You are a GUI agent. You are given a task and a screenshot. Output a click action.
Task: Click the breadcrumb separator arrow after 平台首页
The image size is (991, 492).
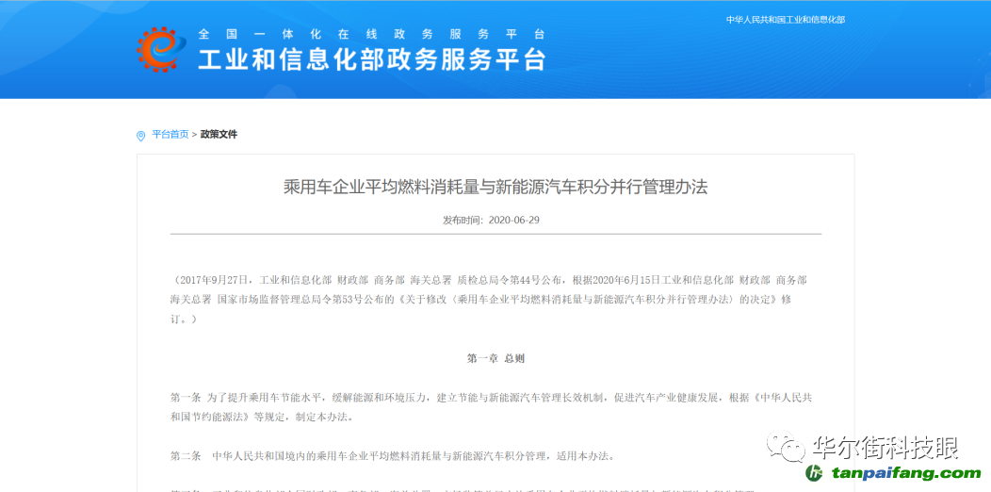[x=194, y=135]
